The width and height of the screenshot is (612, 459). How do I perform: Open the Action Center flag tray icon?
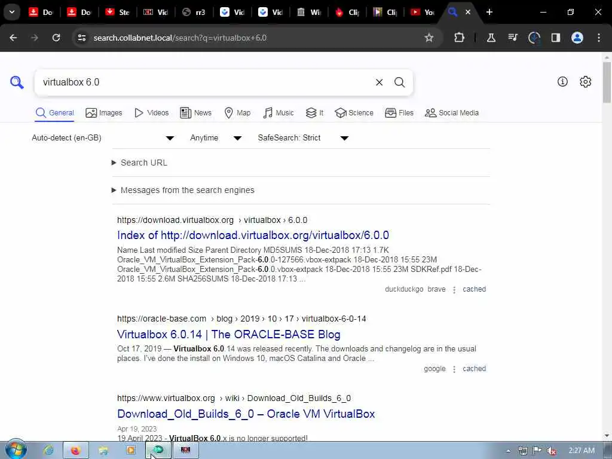[537, 451]
